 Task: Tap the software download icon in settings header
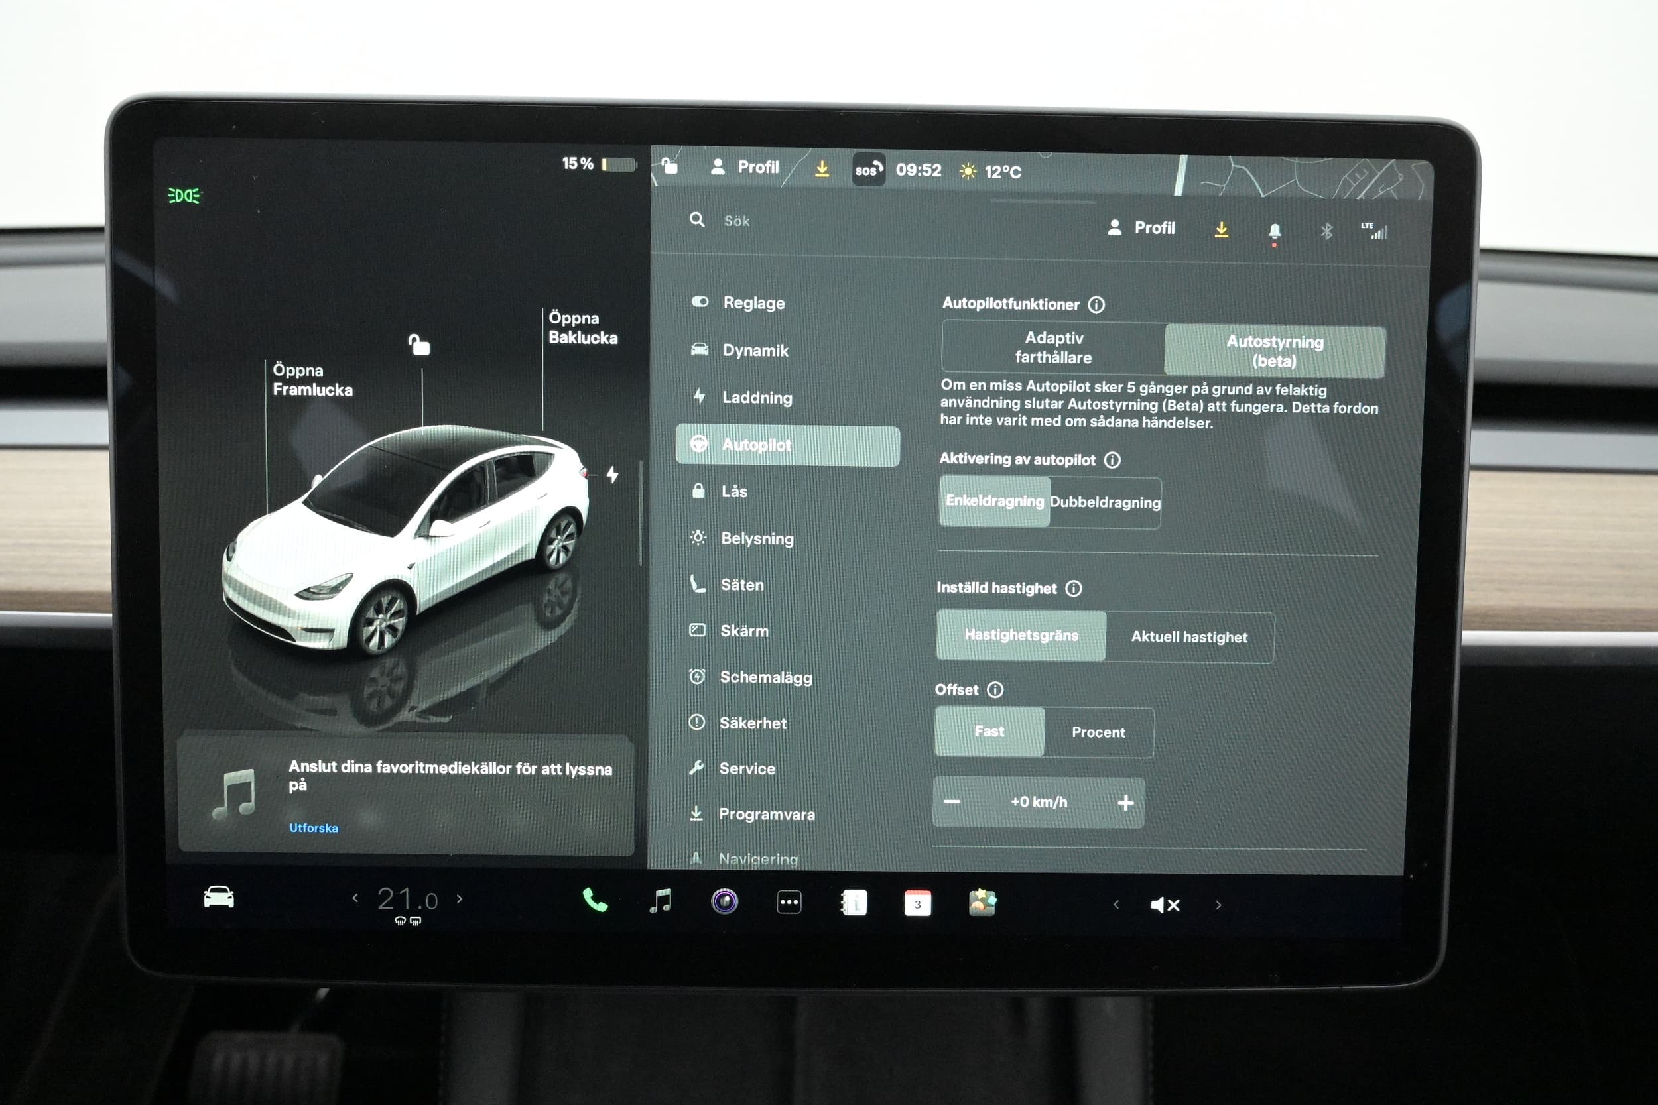point(1222,230)
